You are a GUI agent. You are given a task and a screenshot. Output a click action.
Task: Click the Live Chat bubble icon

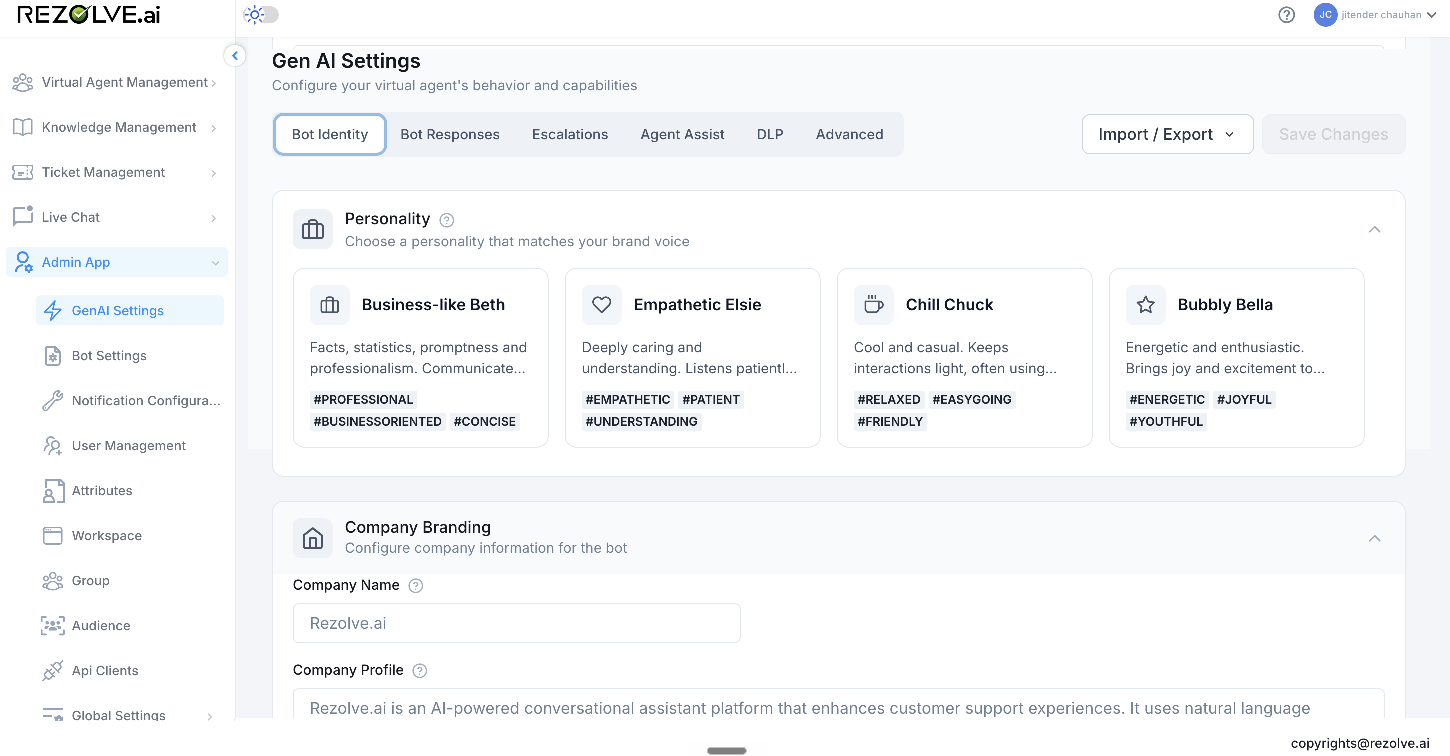tap(23, 216)
